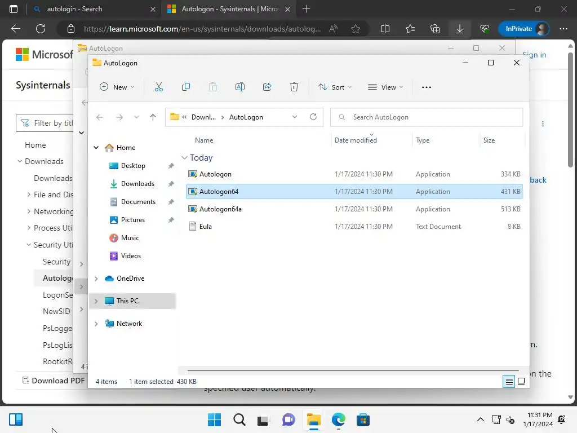Image resolution: width=577 pixels, height=433 pixels.
Task: Open the Sort dropdown
Action: pos(335,87)
